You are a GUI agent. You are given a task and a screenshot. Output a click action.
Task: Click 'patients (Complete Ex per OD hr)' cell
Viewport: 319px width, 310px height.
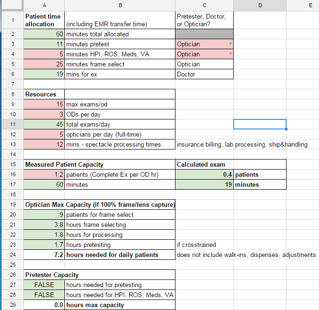(x=120, y=174)
